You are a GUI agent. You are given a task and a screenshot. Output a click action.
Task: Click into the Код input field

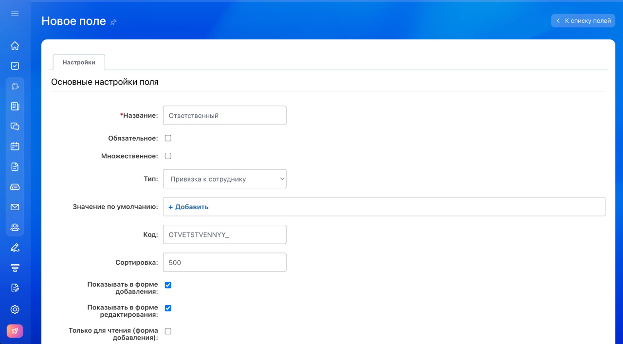(224, 235)
